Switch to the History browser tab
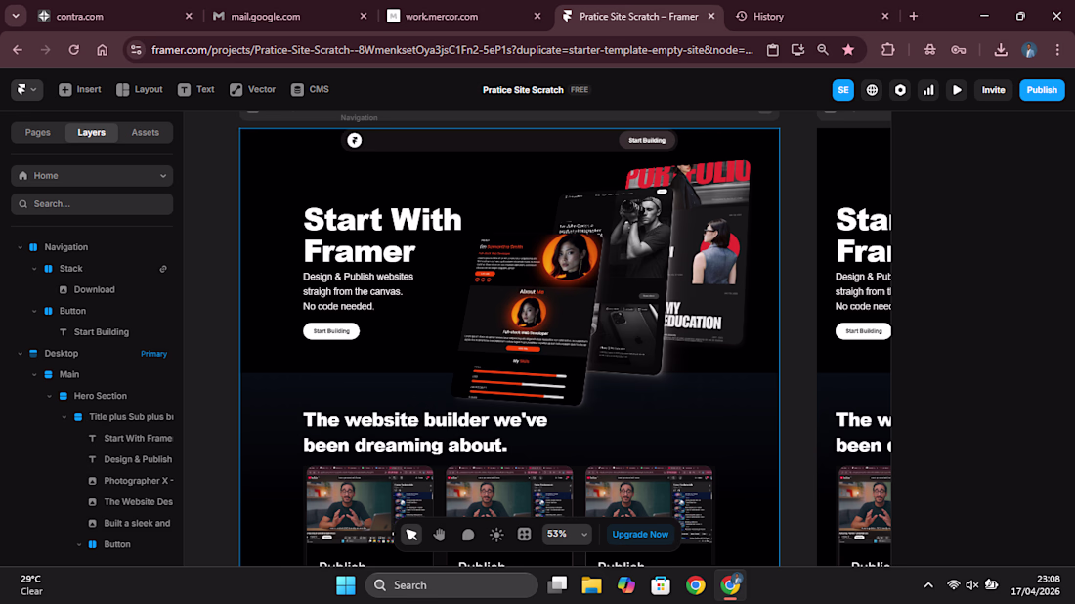Screen dimensions: 1075x604 (812, 16)
